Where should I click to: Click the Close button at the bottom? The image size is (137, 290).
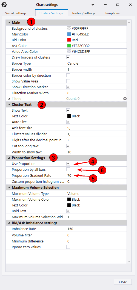(x=123, y=282)
